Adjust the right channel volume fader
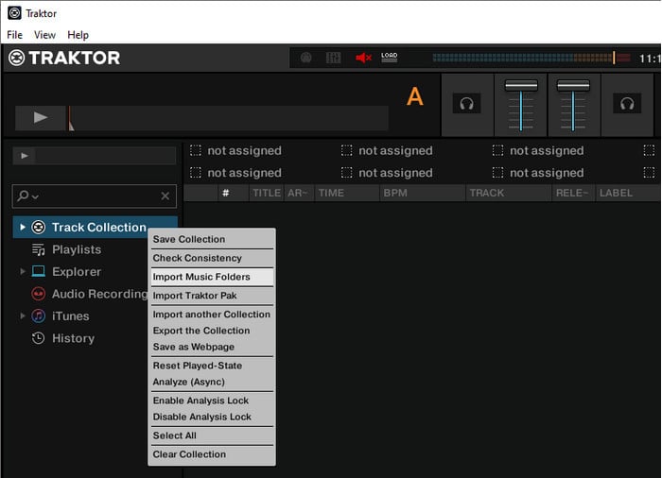 coord(573,86)
